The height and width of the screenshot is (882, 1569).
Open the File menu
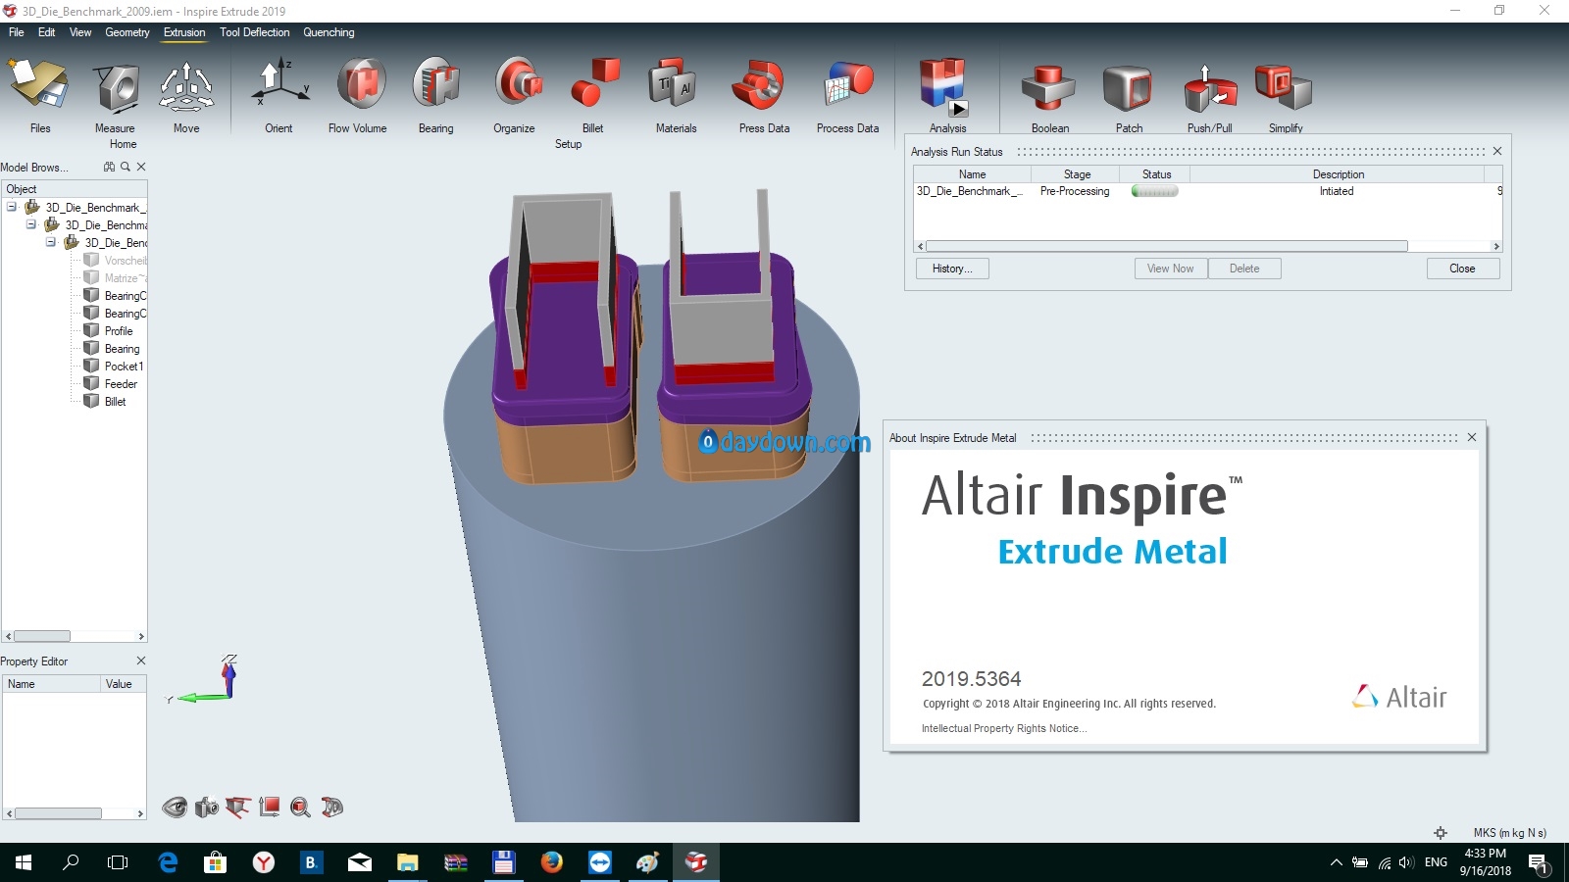point(16,32)
